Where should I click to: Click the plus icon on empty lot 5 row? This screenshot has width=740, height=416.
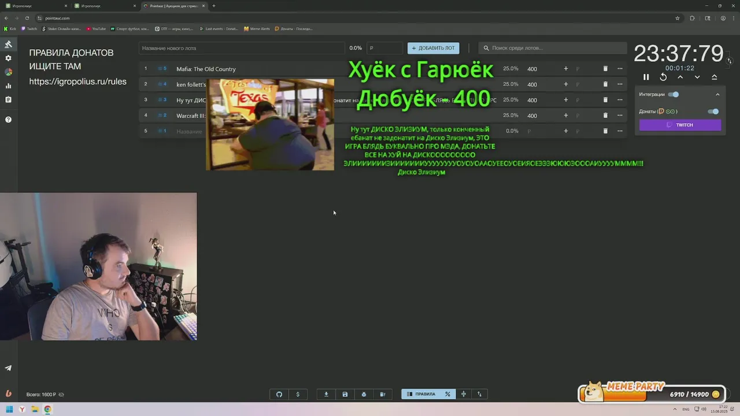click(x=566, y=131)
